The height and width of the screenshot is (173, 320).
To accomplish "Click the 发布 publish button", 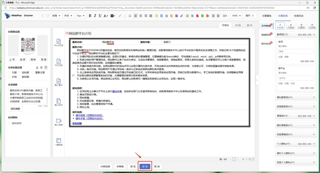I will pyautogui.click(x=145, y=166).
